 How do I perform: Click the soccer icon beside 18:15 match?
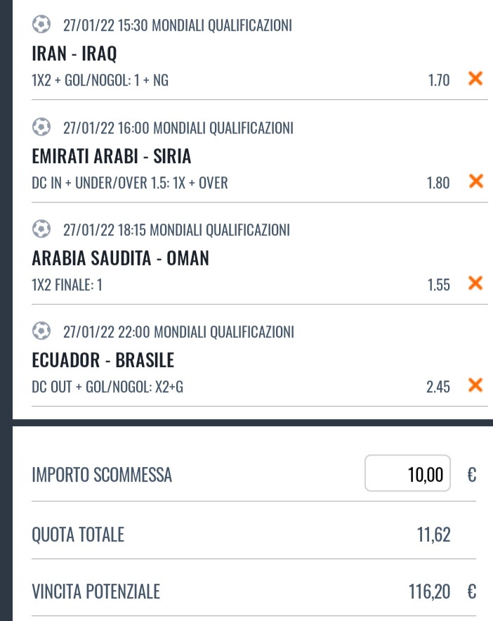[x=41, y=229]
